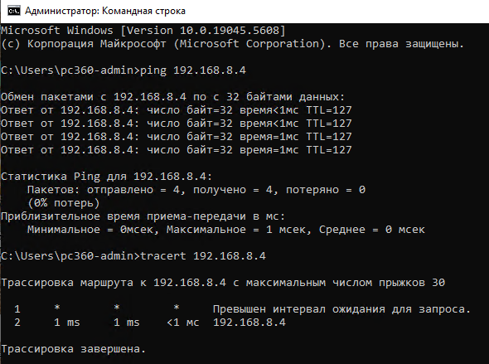Click the "Среднее = 0 мсек" value
This screenshot has height=364, width=489.
tap(372, 230)
